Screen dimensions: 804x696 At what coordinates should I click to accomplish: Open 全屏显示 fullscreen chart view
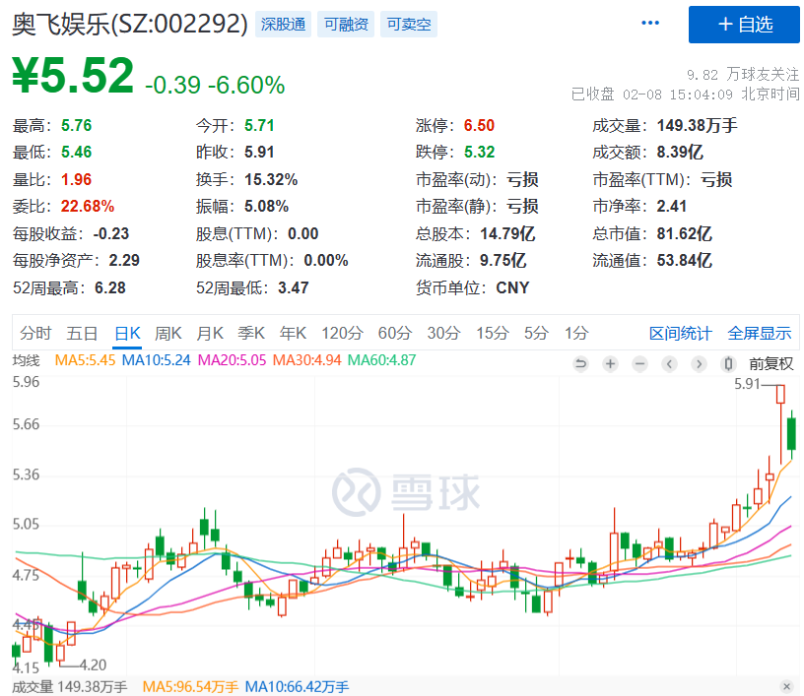(x=759, y=333)
